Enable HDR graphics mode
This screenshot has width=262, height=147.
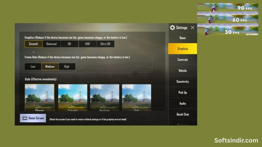pyautogui.click(x=87, y=44)
